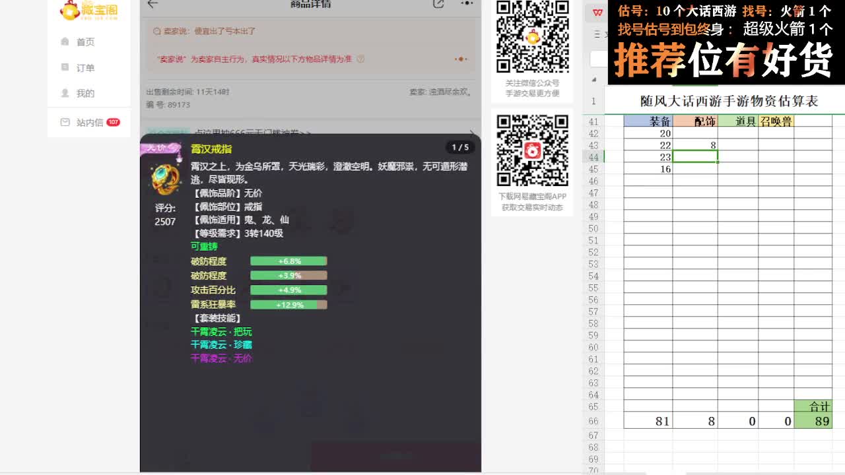845x475 pixels.
Task: Select row number 44 in spreadsheet
Action: pos(593,158)
